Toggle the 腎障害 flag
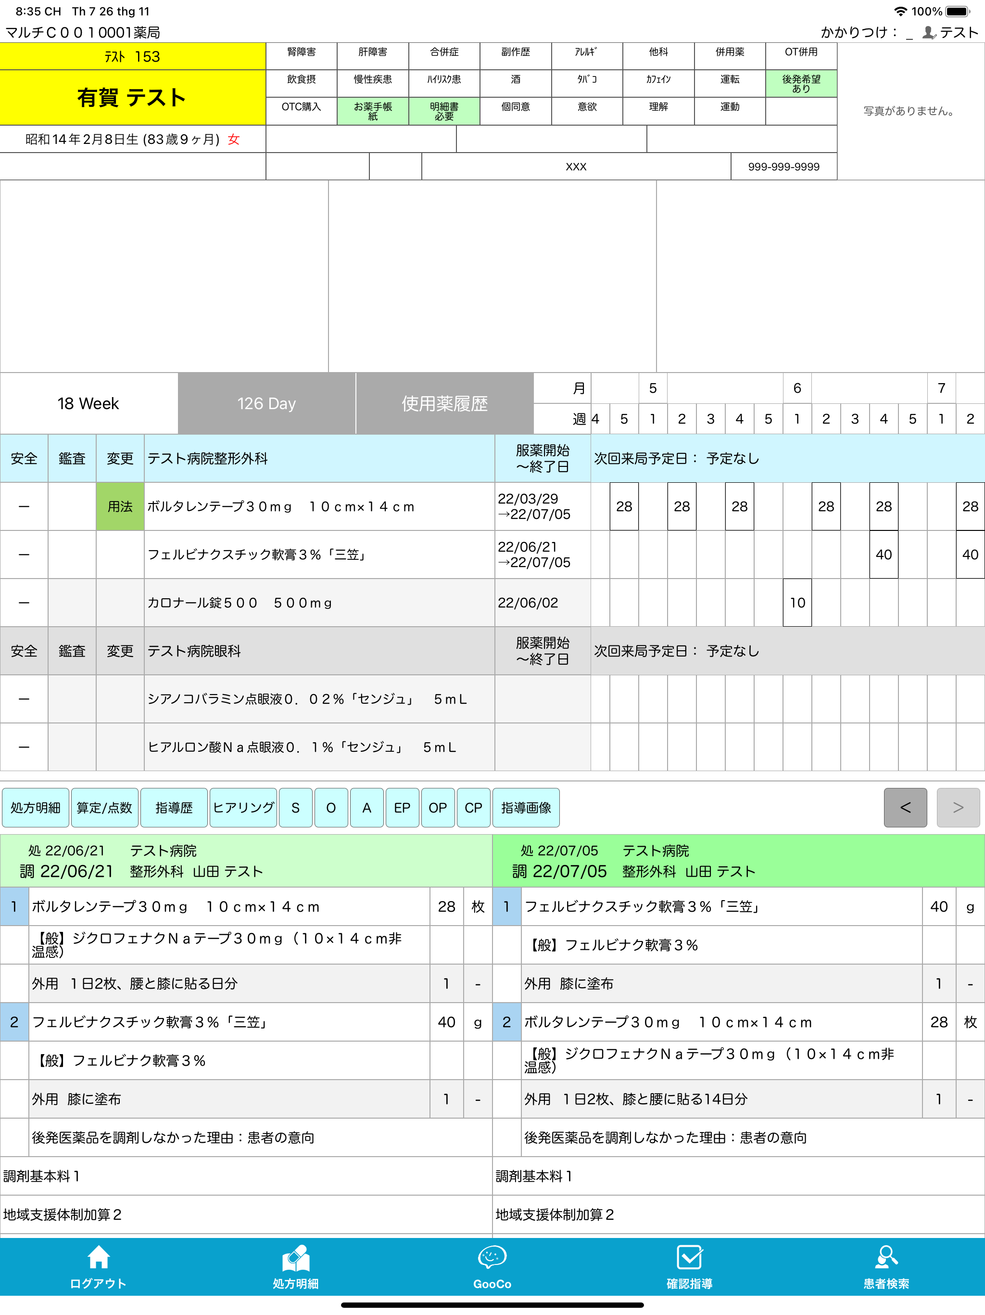Image resolution: width=985 pixels, height=1315 pixels. pos(301,56)
